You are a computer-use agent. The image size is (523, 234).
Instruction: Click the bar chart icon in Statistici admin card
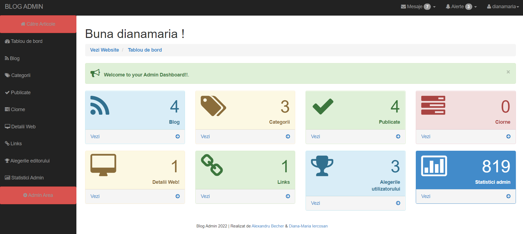[434, 166]
